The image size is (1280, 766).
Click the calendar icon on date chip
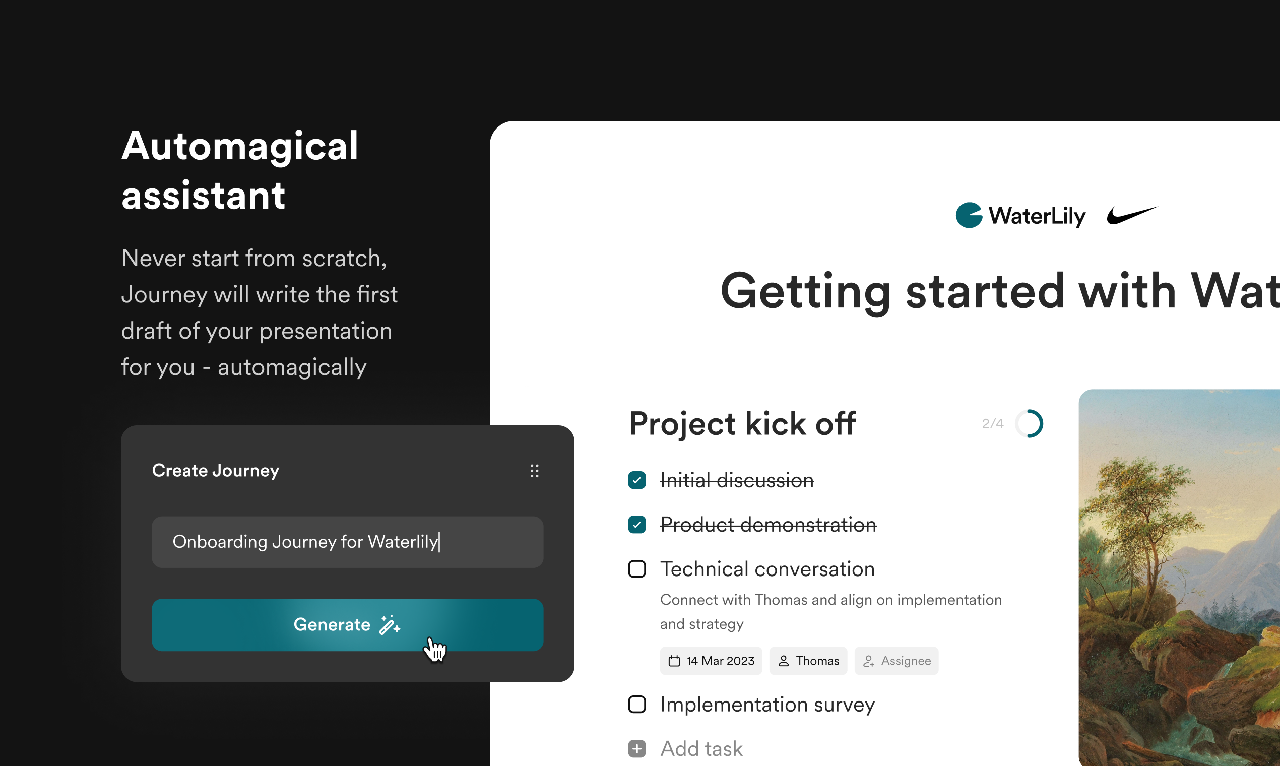[x=674, y=661]
